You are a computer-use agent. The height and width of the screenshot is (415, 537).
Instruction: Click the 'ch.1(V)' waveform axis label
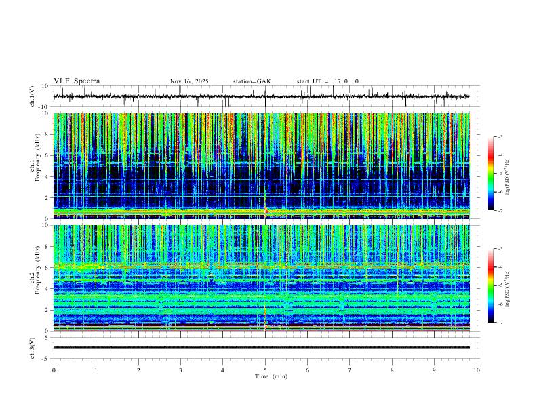click(32, 96)
